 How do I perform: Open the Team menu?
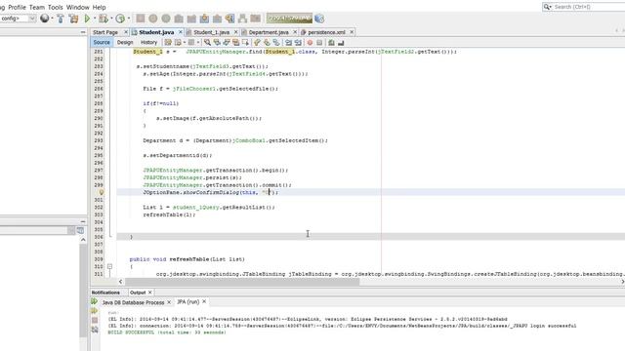(37, 7)
